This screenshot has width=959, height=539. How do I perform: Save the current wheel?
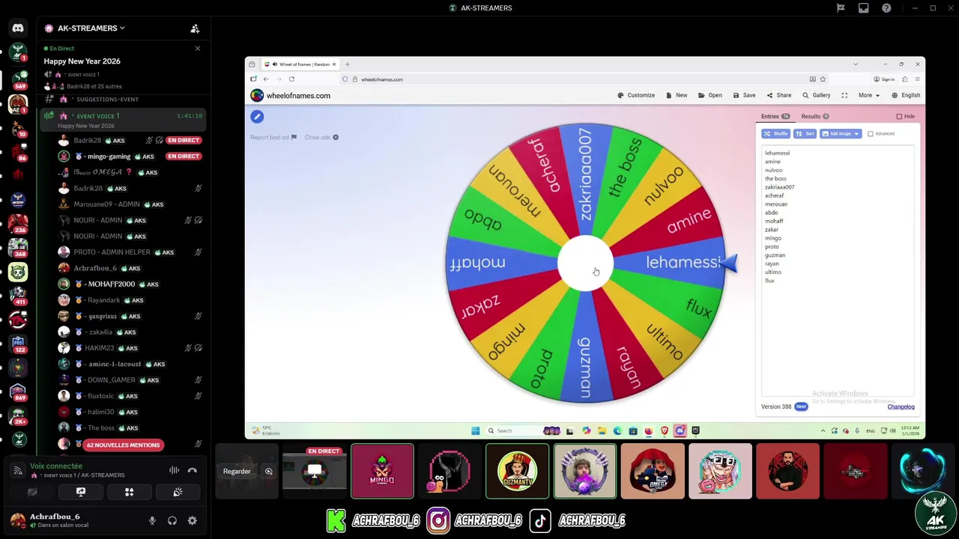[x=745, y=95]
